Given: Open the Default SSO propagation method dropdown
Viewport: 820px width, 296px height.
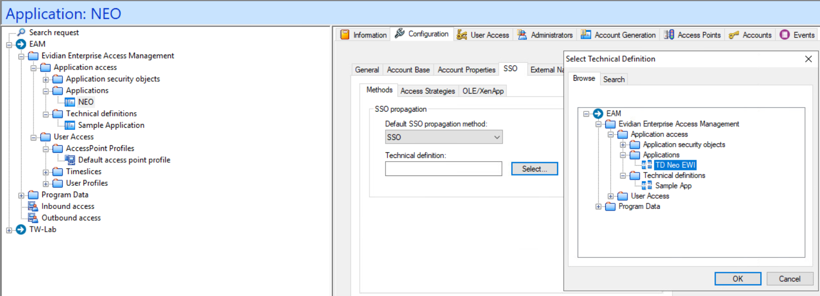Looking at the screenshot, I should 444,137.
